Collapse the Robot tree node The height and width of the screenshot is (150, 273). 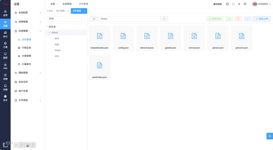(x=50, y=32)
